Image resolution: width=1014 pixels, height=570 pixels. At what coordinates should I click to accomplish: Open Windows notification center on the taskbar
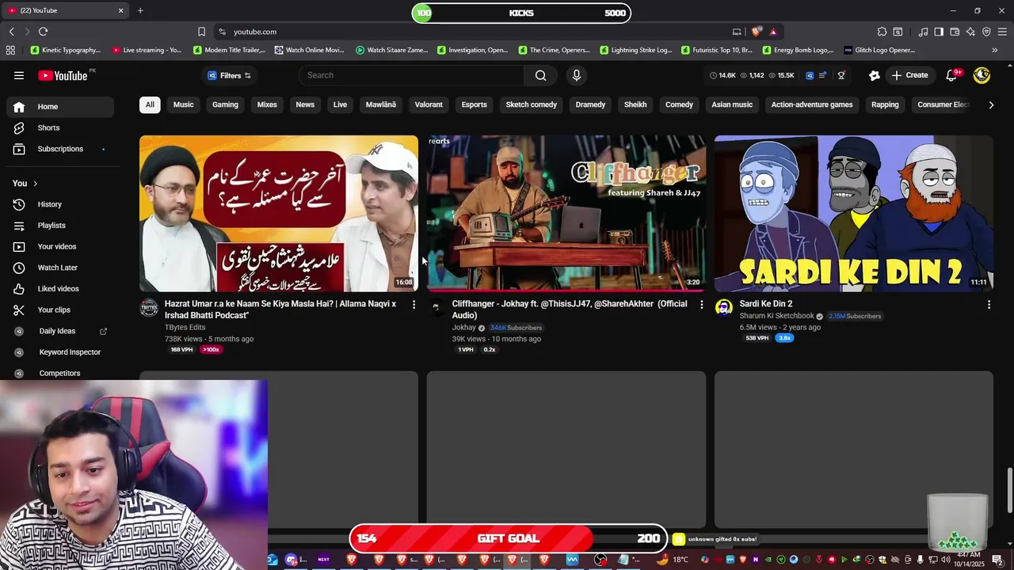(997, 560)
